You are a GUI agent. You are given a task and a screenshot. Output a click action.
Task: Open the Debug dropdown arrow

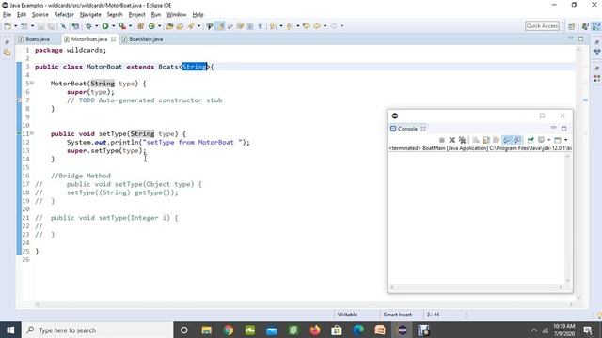(x=96, y=26)
